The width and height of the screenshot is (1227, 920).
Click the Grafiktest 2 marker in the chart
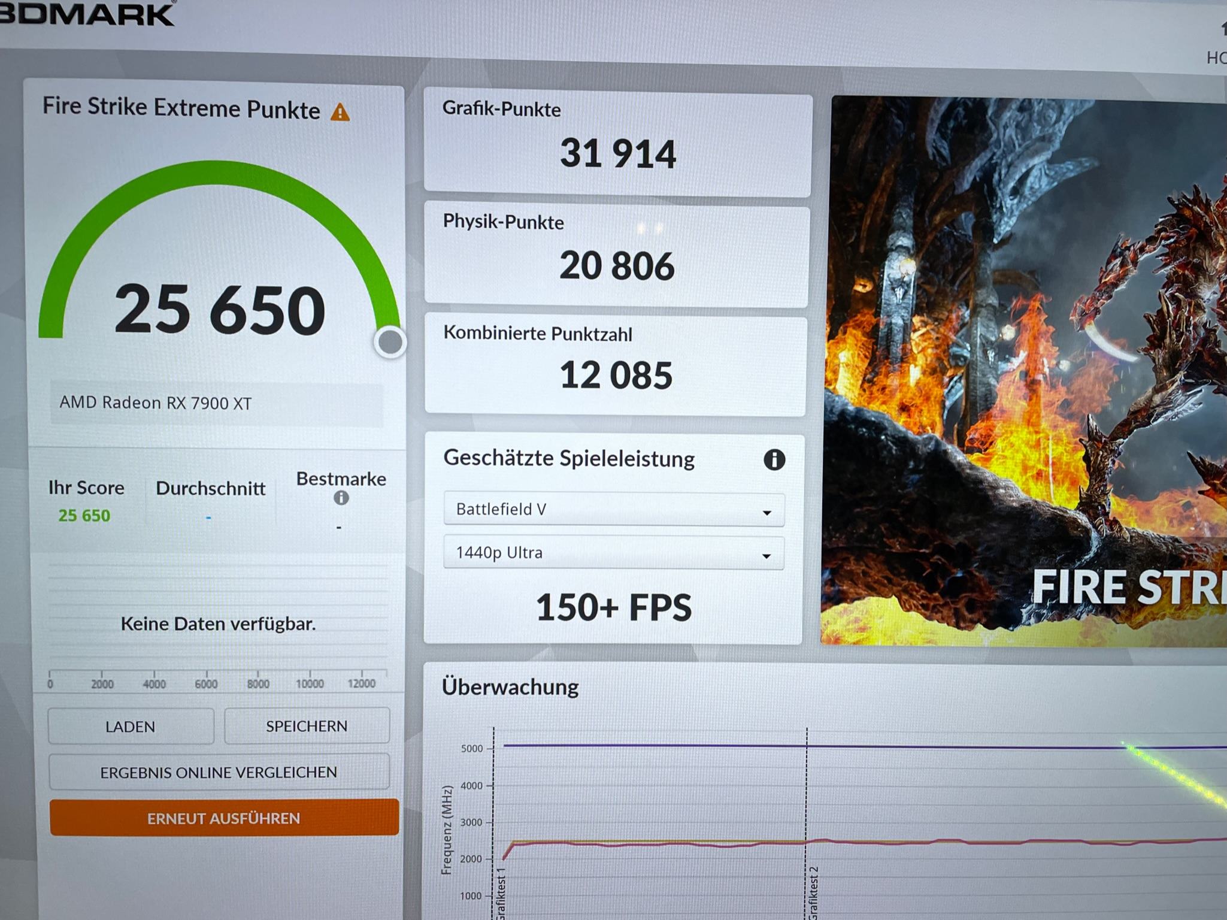pyautogui.click(x=813, y=892)
